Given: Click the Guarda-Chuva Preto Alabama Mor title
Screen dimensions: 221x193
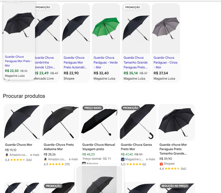Looking at the screenshot, I should [x=58, y=147].
